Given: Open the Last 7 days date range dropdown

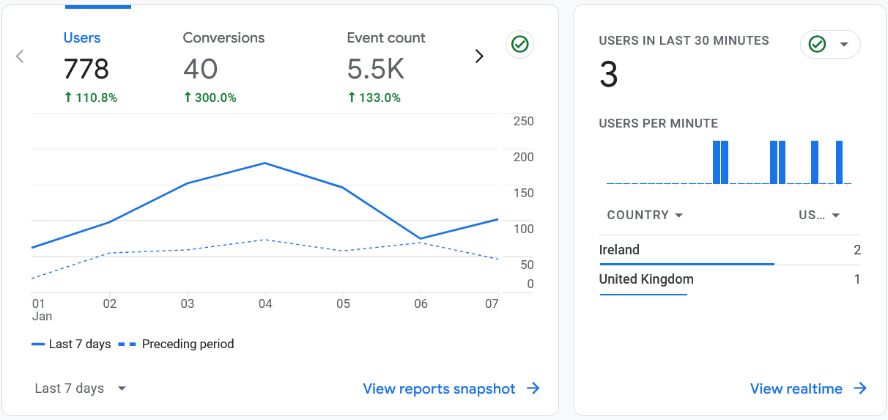Looking at the screenshot, I should [x=81, y=388].
